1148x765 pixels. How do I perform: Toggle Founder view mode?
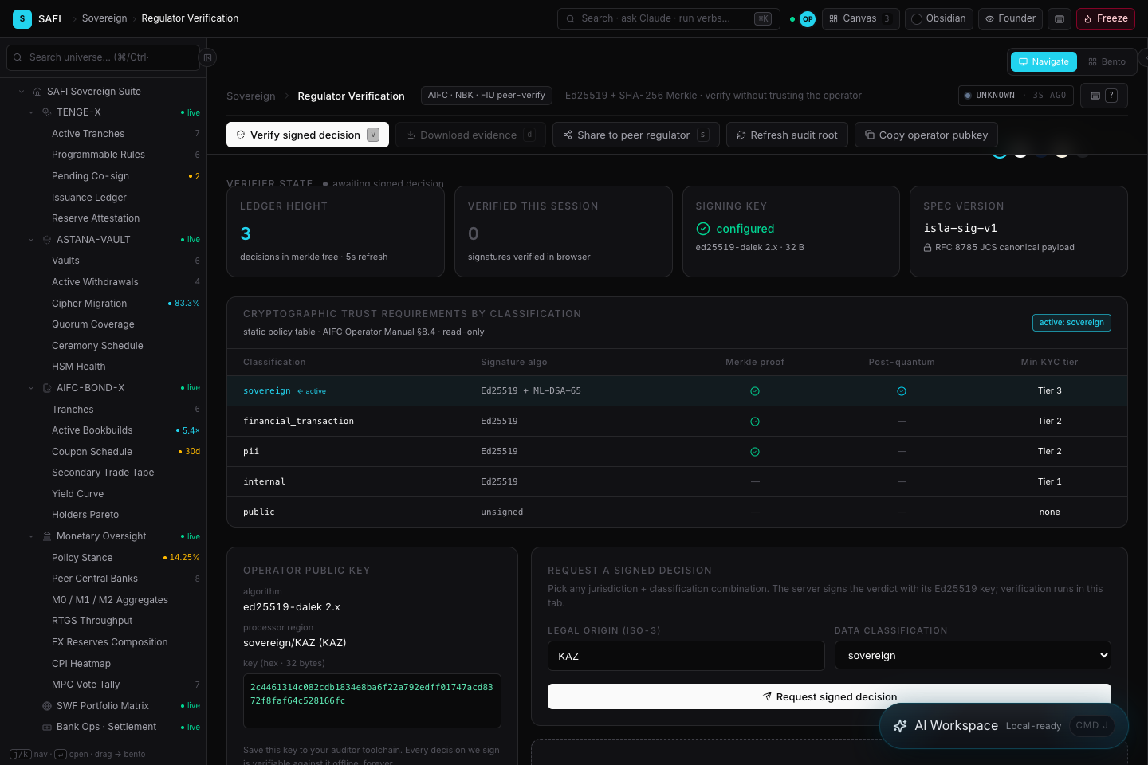tap(1010, 18)
